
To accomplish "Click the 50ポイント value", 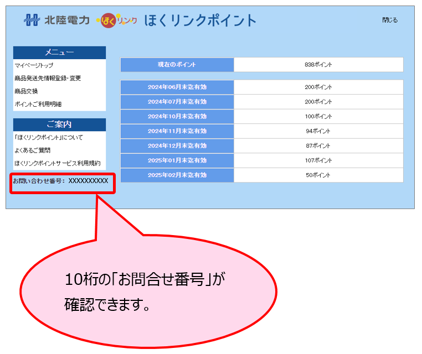I will (x=318, y=175).
